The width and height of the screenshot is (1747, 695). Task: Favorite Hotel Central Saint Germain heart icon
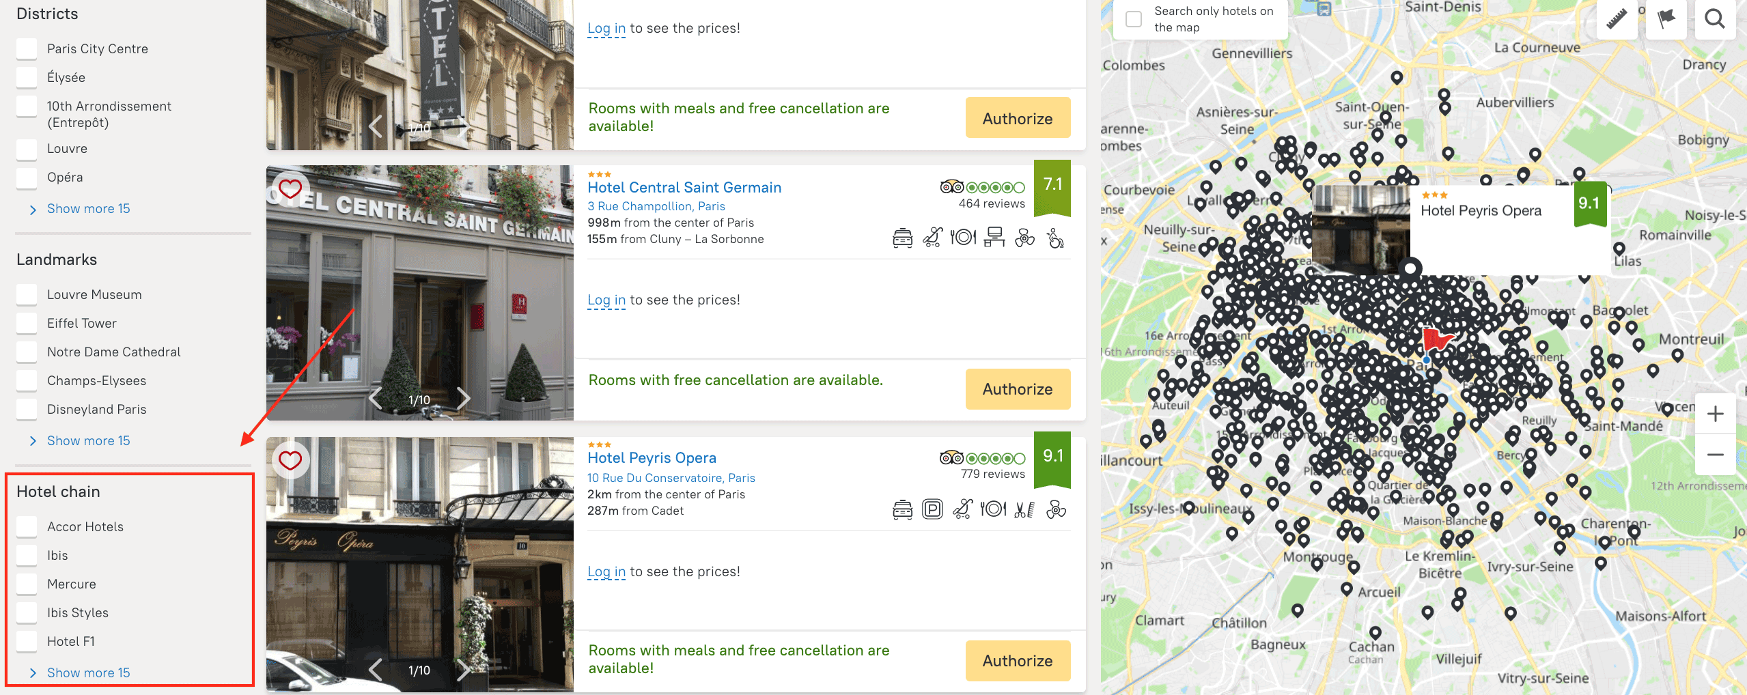pyautogui.click(x=290, y=189)
